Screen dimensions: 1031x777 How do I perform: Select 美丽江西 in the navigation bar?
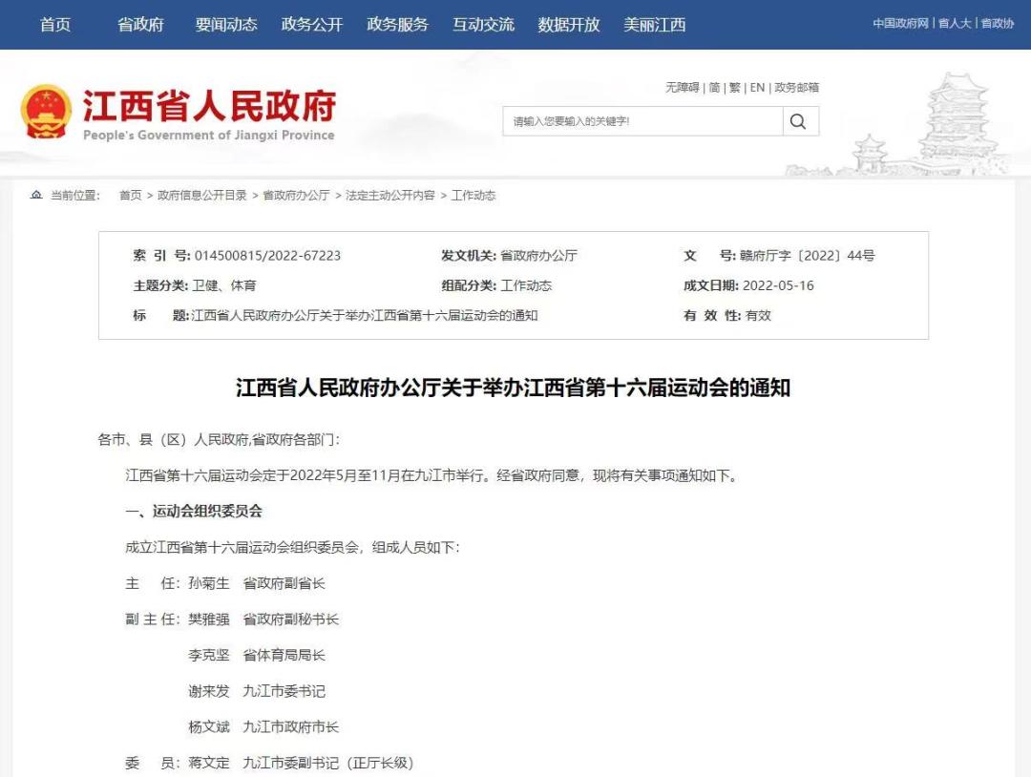click(655, 25)
